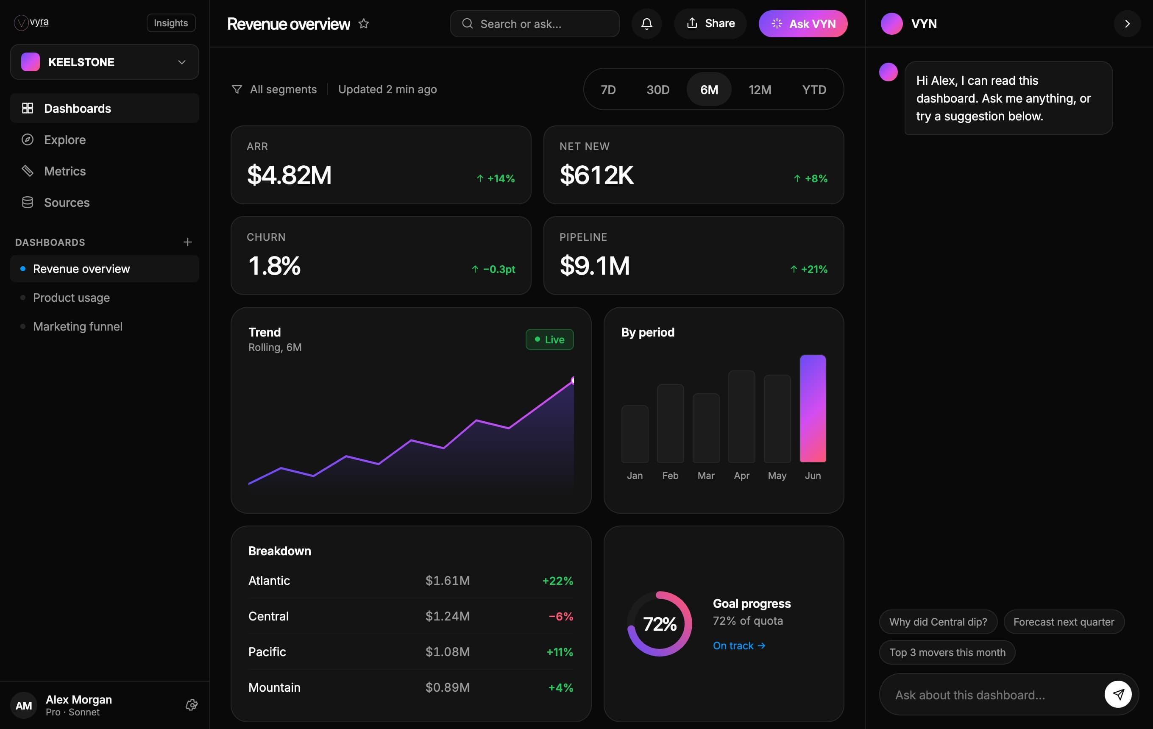Select the 7D time range
This screenshot has width=1153, height=729.
pos(608,89)
